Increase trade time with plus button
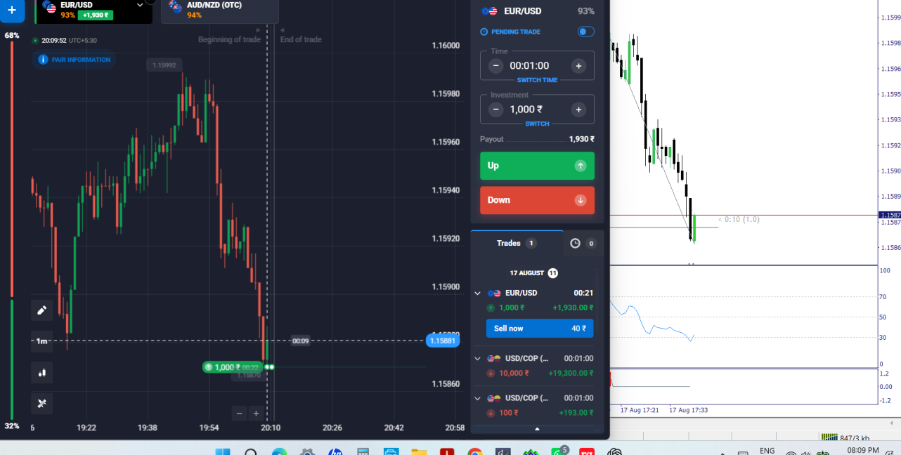 (578, 66)
